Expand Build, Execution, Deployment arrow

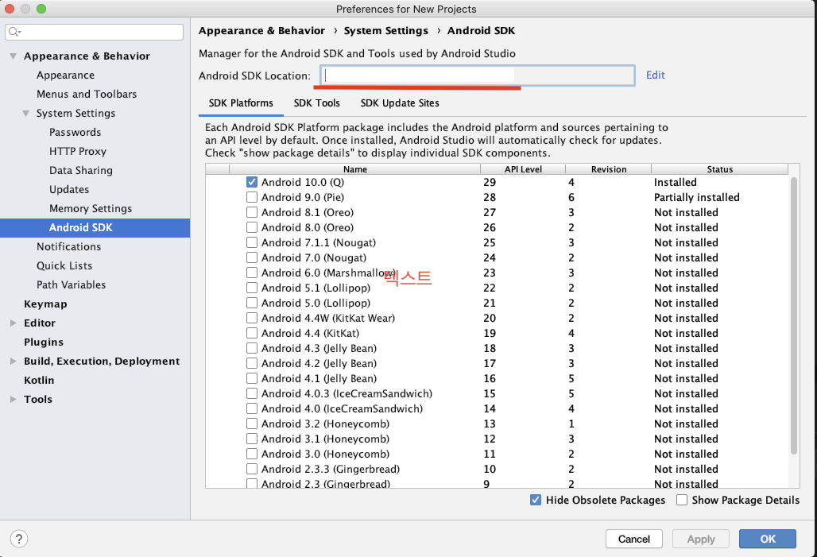pyautogui.click(x=13, y=361)
